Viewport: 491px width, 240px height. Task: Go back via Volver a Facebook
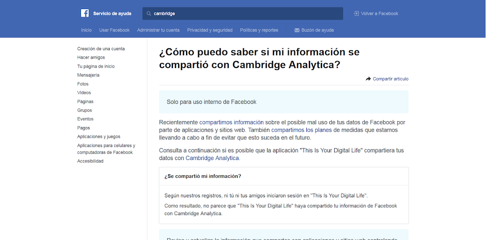(379, 13)
